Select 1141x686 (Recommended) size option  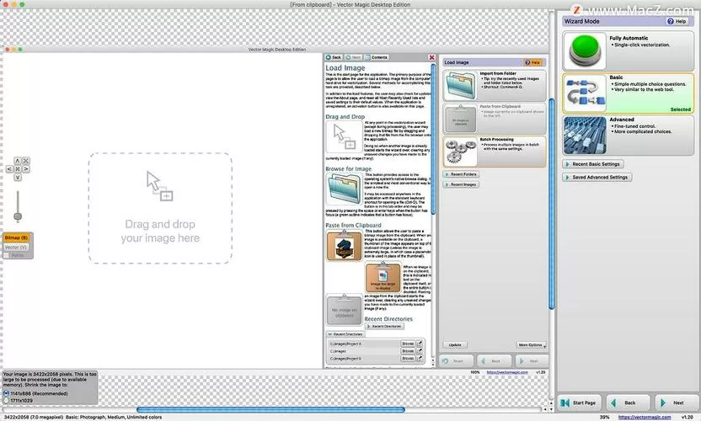[x=6, y=394]
